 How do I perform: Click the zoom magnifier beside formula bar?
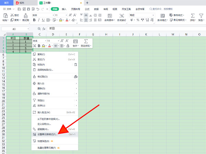39,29
